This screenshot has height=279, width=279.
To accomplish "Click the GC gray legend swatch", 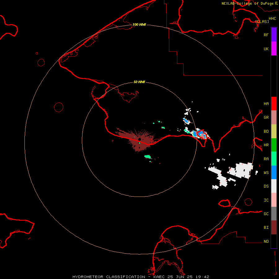I will (274, 214).
